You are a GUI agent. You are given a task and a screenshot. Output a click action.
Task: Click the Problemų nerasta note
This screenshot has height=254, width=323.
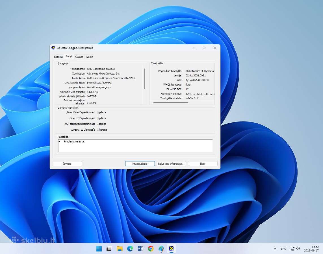74,141
